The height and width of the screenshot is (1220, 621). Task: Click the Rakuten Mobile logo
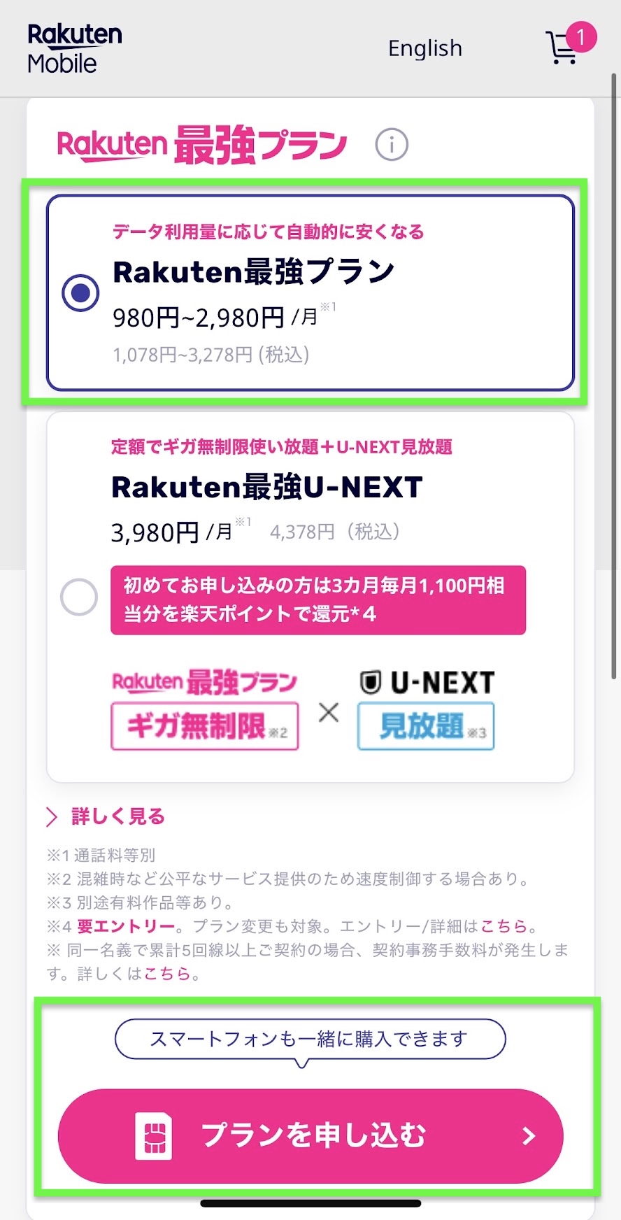pyautogui.click(x=74, y=48)
